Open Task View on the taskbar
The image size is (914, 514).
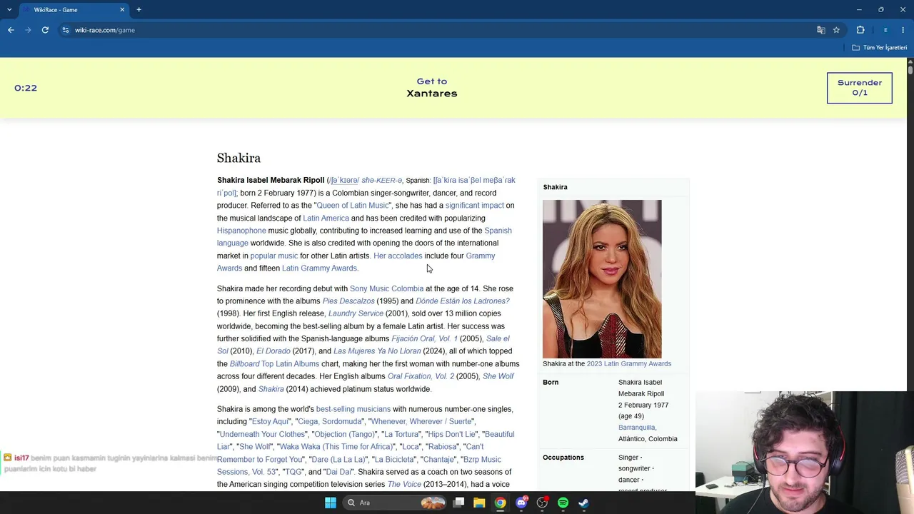pos(459,503)
